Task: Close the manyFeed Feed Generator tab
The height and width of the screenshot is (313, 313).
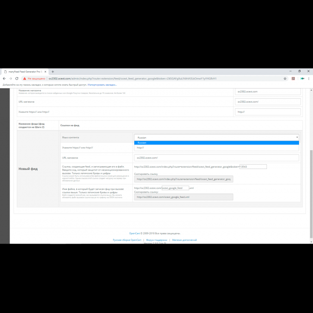Action: point(46,71)
